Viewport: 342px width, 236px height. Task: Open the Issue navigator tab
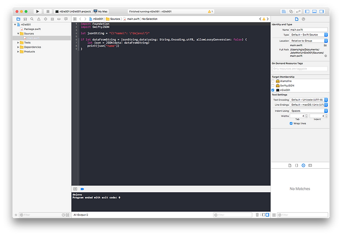tap(38, 19)
